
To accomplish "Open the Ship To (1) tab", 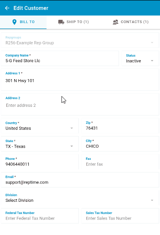I will [73, 22].
